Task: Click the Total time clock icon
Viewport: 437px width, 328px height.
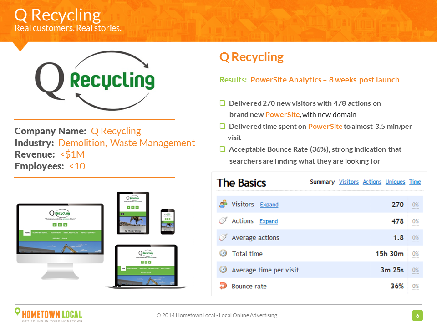Action: [x=223, y=254]
